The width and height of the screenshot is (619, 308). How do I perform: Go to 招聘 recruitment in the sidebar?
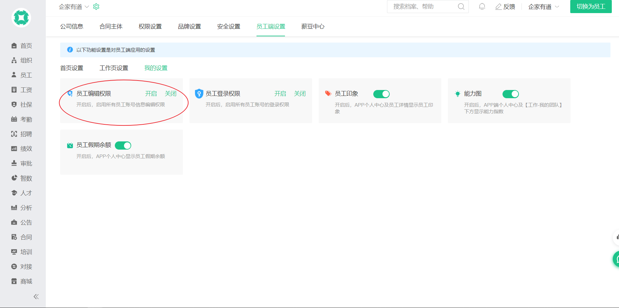[x=22, y=134]
